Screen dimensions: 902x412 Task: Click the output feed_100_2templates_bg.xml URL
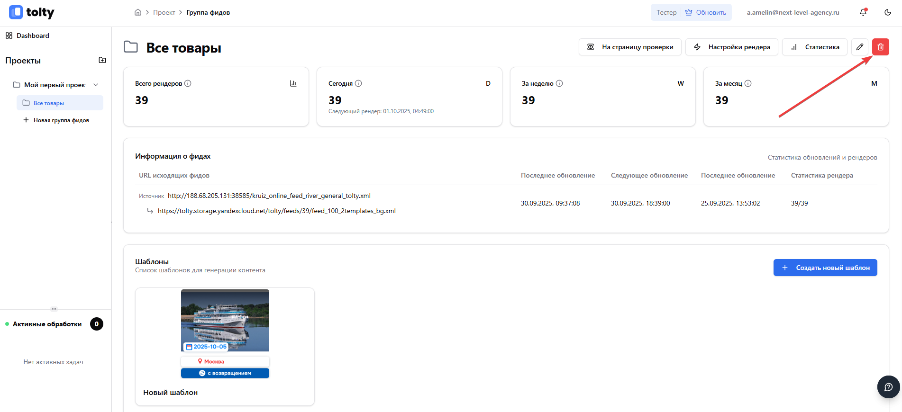(x=277, y=211)
